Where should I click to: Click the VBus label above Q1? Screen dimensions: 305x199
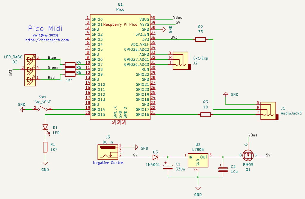point(253,135)
